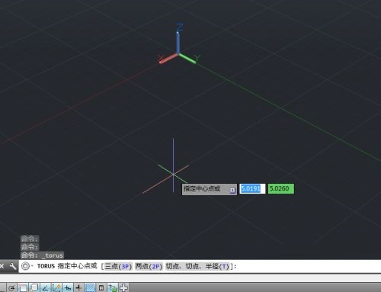The image size is (381, 292).
Task: Click the command history line "命令: _torus"
Action: click(42, 255)
